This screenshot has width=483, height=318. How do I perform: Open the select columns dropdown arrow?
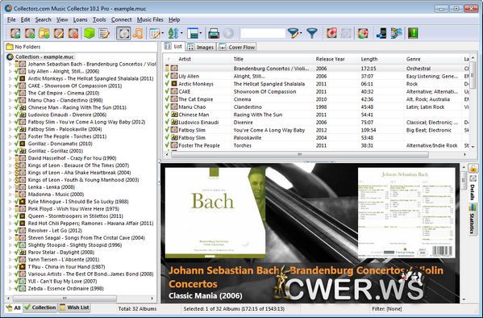(163, 33)
